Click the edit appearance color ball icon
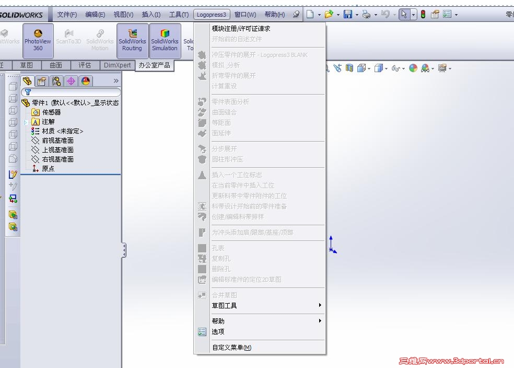This screenshot has height=368, width=514. [x=413, y=68]
